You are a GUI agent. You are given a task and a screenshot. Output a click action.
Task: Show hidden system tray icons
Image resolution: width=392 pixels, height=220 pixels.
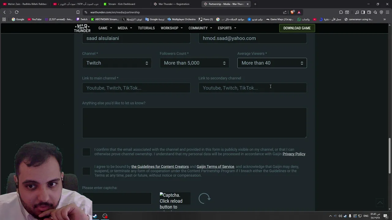[330, 216]
